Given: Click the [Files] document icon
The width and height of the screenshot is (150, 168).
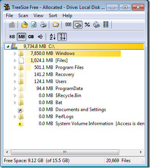Looking at the screenshot, I should [21, 60].
